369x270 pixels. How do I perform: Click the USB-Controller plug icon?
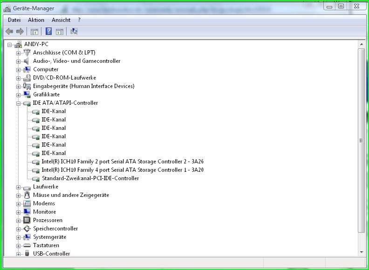27,253
